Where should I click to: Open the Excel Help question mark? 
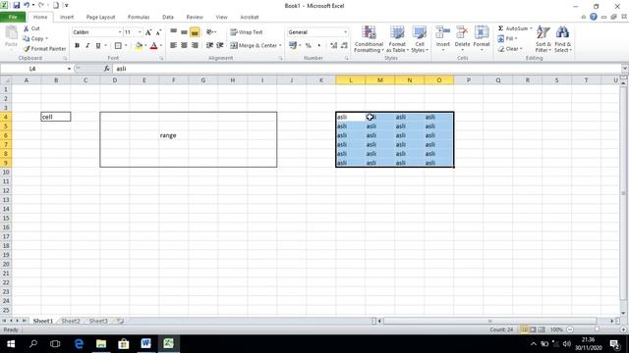594,17
